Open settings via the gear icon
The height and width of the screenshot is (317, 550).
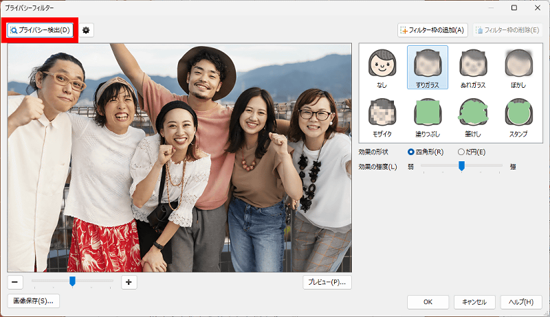pyautogui.click(x=86, y=30)
